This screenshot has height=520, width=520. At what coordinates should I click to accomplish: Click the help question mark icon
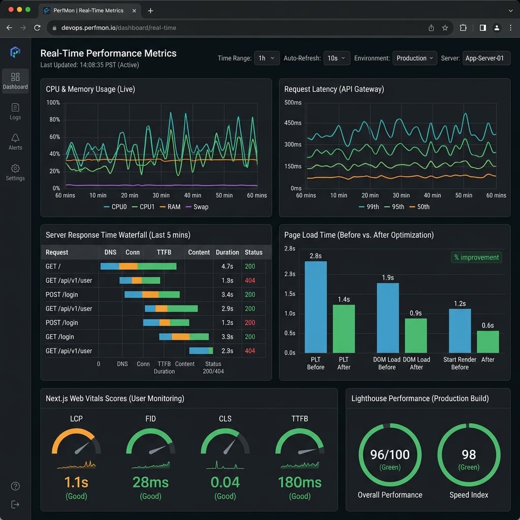[15, 486]
